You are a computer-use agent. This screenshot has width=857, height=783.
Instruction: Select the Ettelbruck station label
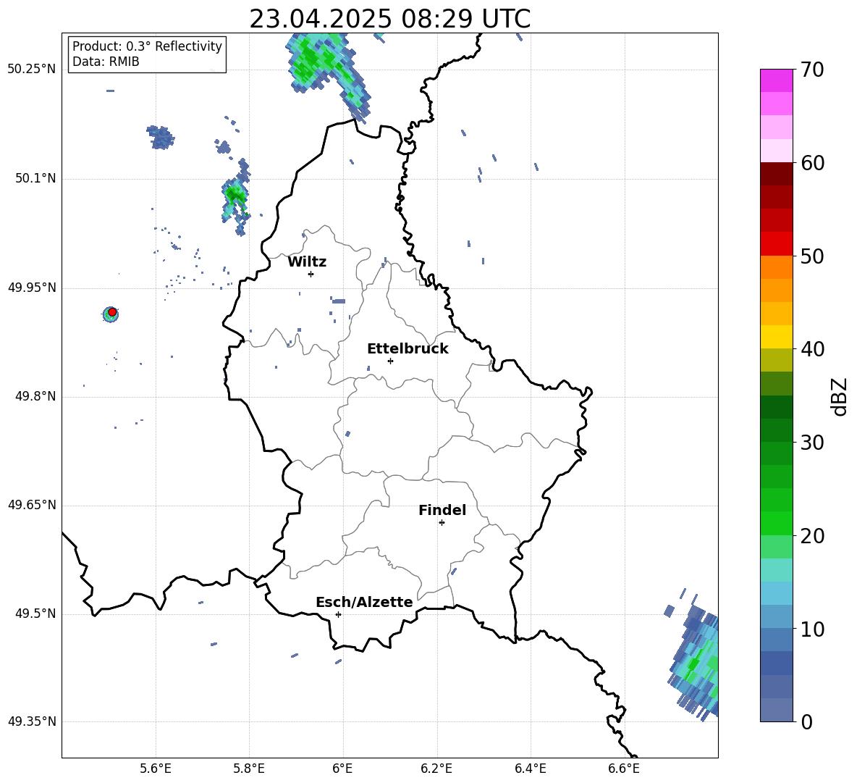tap(408, 349)
